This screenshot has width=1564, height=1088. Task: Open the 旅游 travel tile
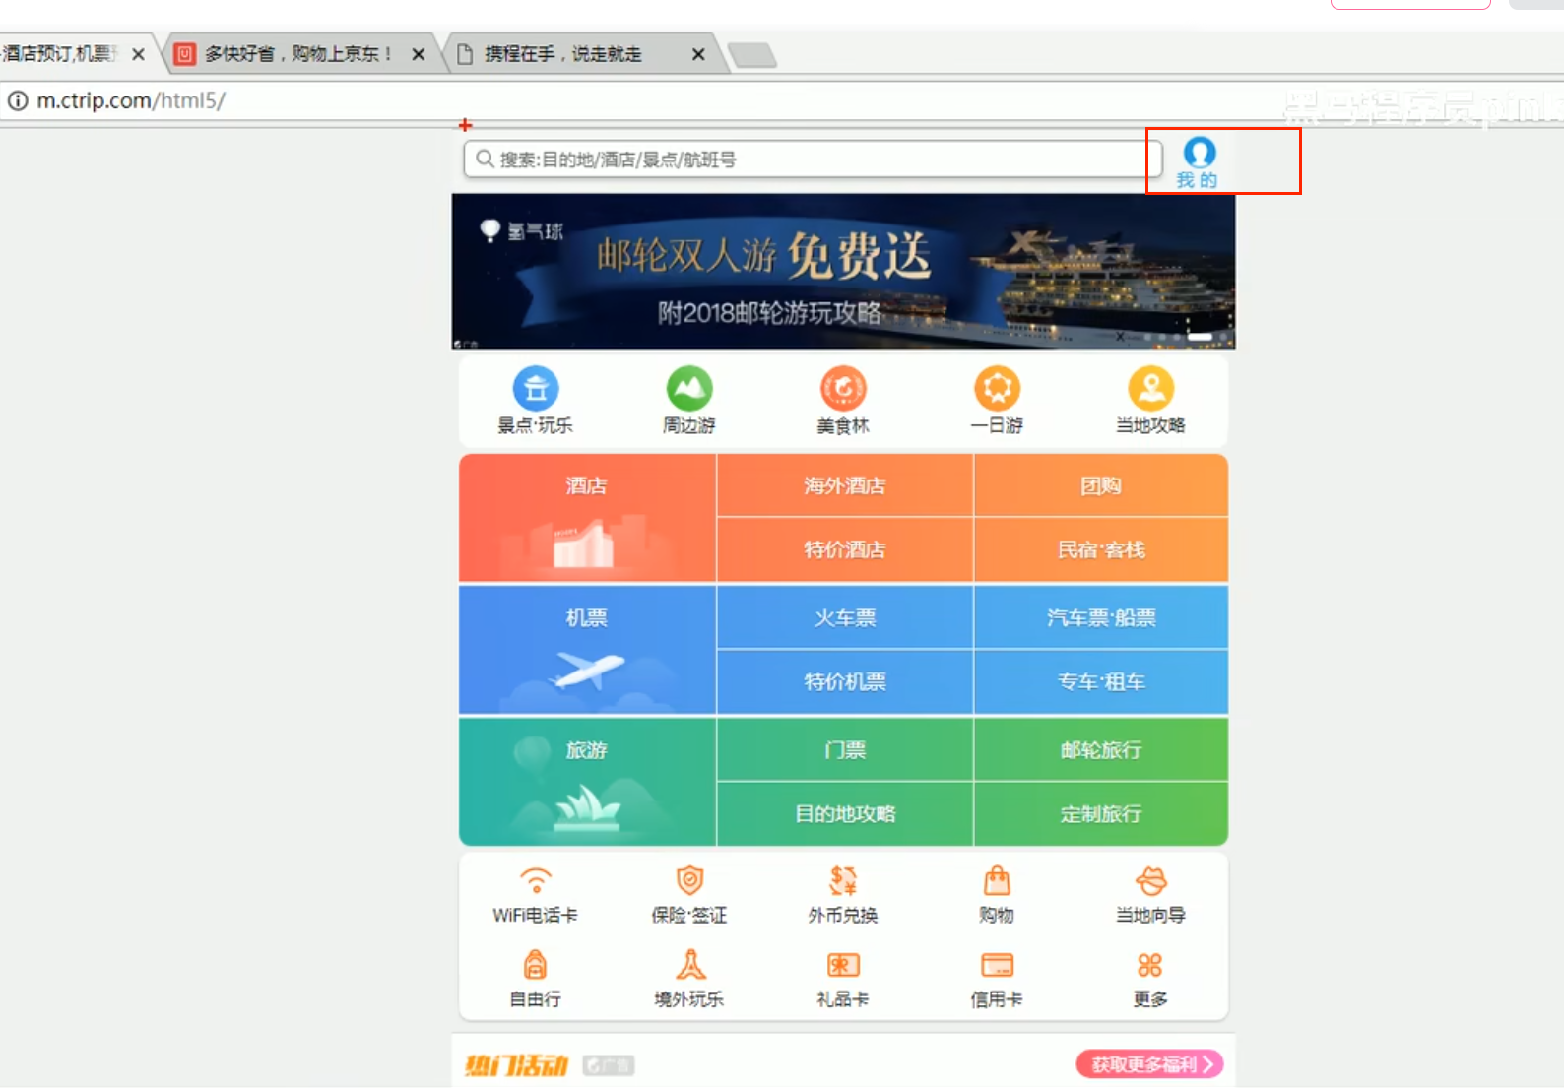click(x=587, y=782)
